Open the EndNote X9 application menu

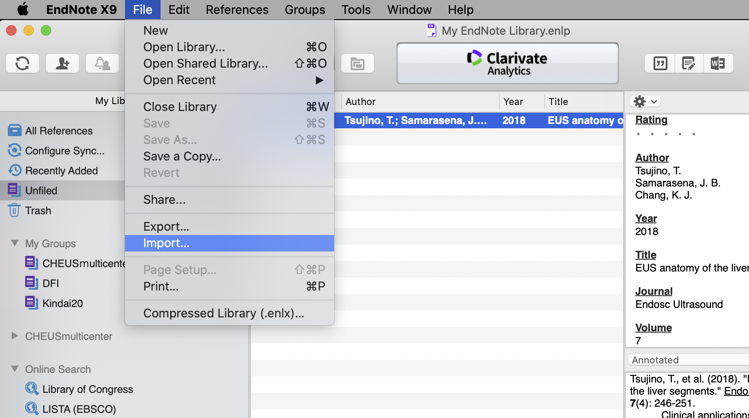pyautogui.click(x=81, y=10)
